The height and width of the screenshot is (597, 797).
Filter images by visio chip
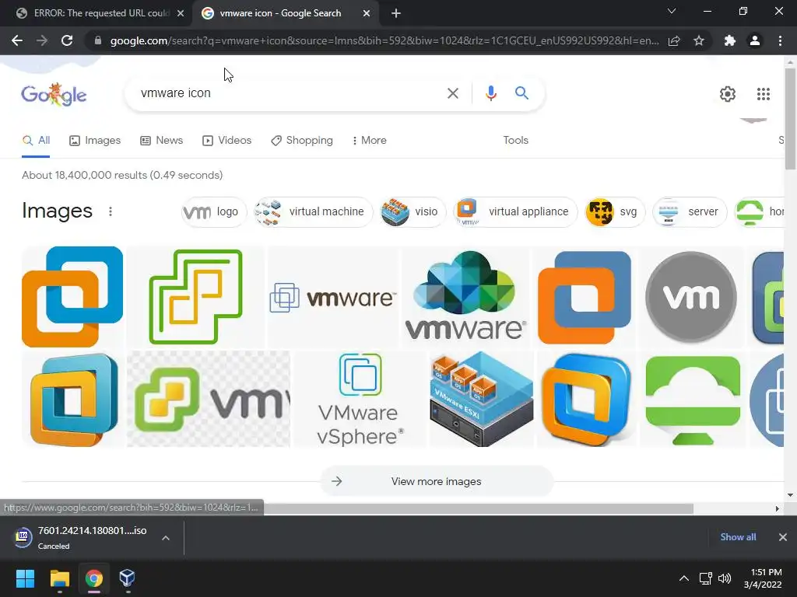click(x=413, y=211)
